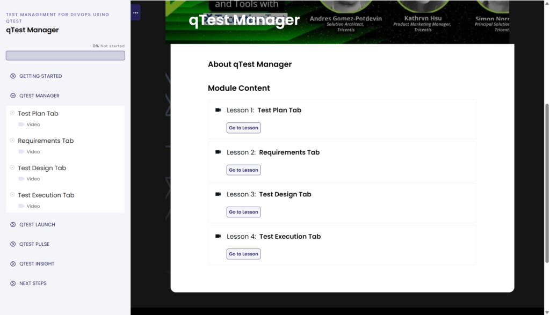
Task: Click completion circle next to Requirements Tab
Action: [12, 140]
